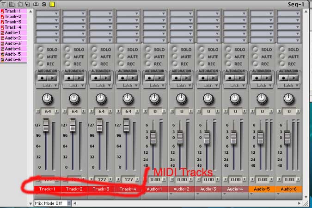Click the clipboard icon in top toolbar
The image size is (312, 208).
[x=12, y=4]
